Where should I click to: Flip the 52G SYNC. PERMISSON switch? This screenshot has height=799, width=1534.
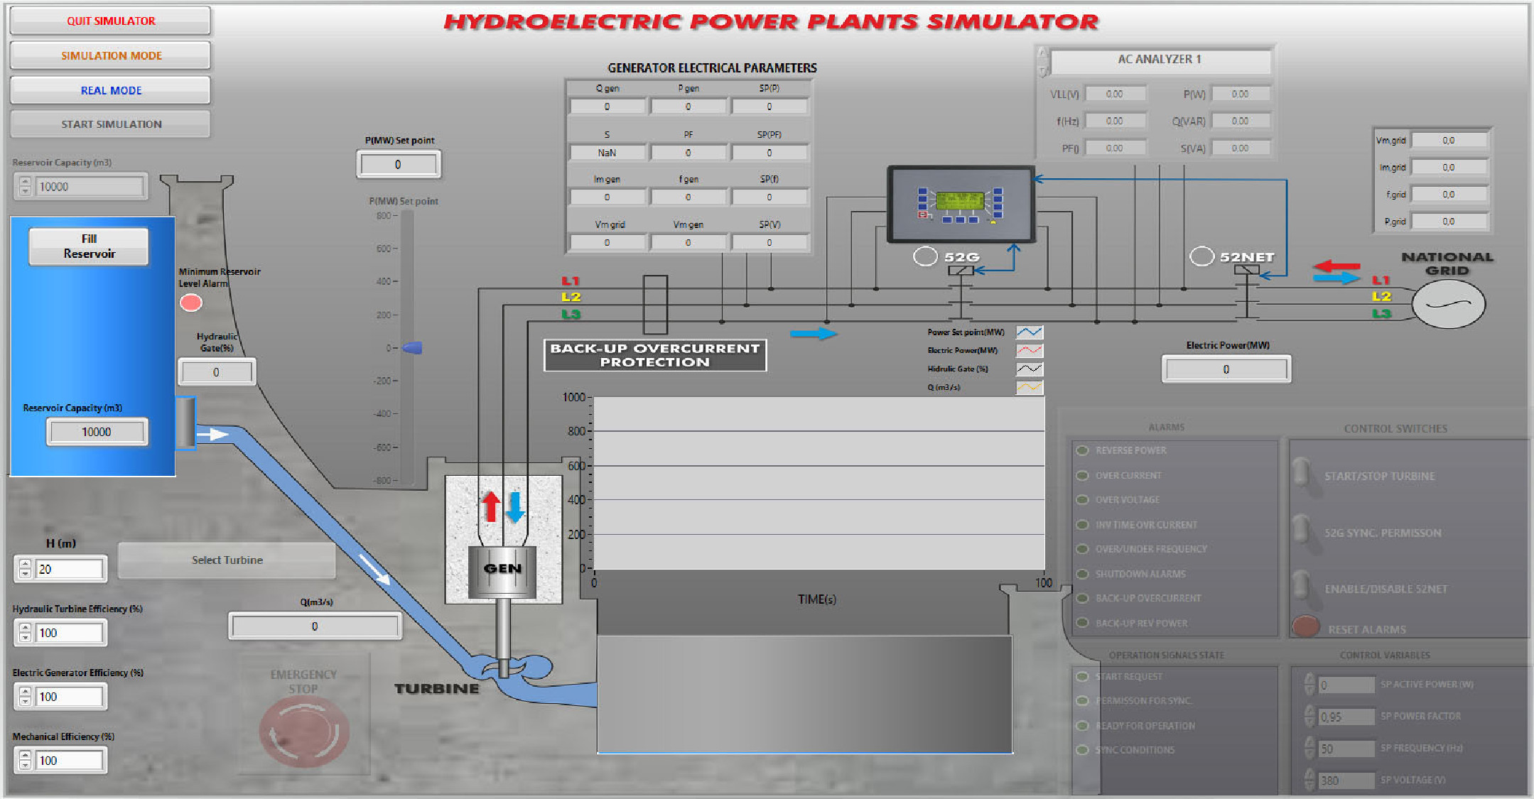point(1302,530)
